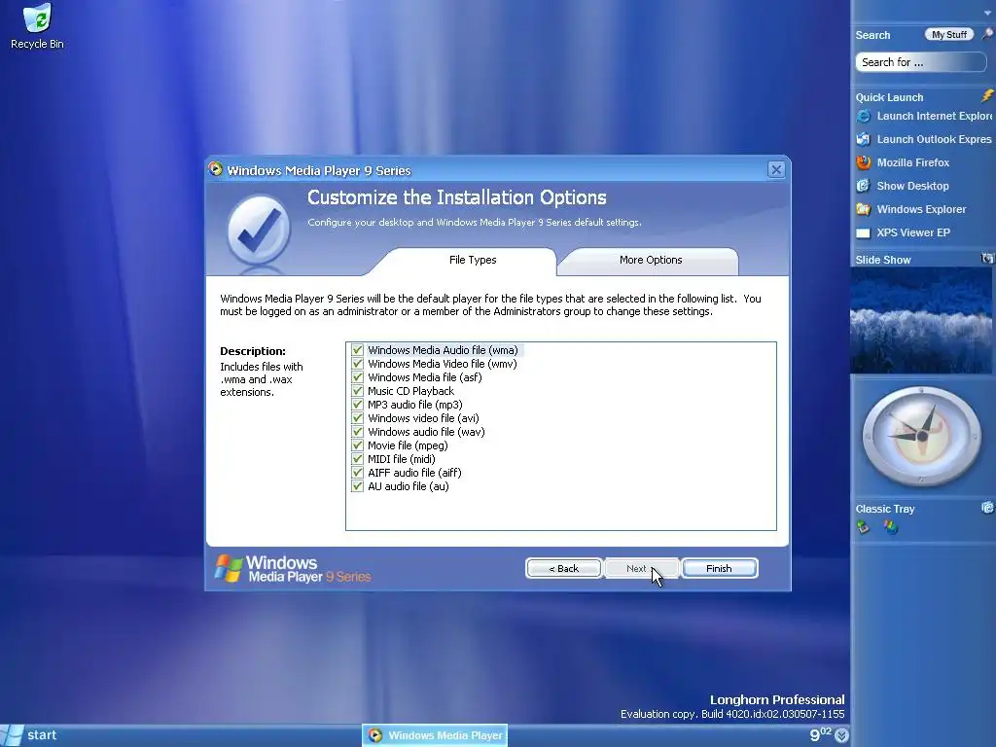Open the Recycle Bin desktop icon

tap(38, 26)
